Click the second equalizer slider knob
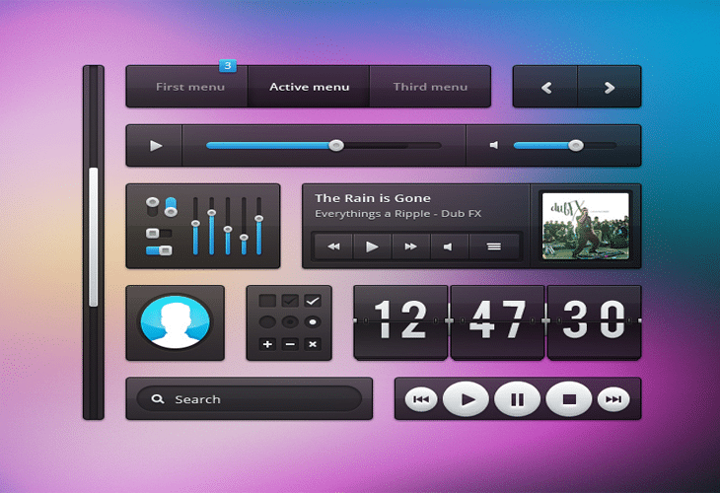 (x=212, y=213)
